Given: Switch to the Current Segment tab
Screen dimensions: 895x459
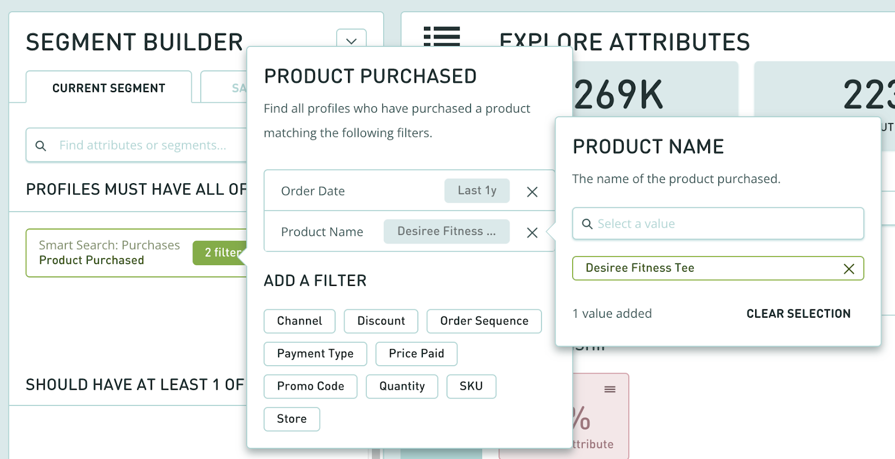Looking at the screenshot, I should pyautogui.click(x=109, y=88).
